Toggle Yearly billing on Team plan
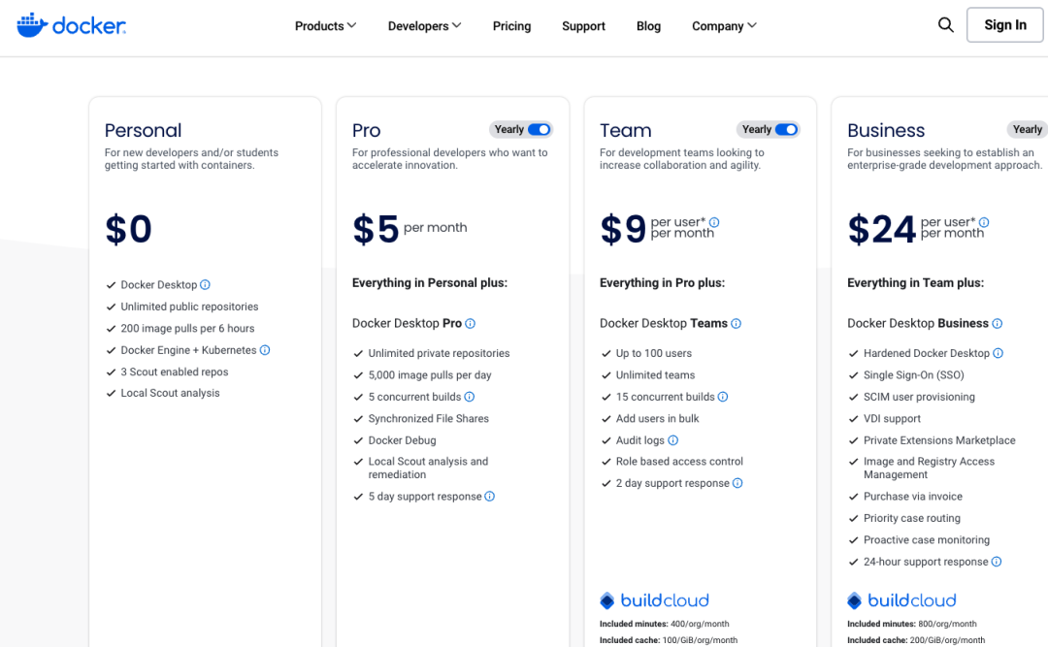Viewport: 1048px width, 647px height. [x=786, y=129]
